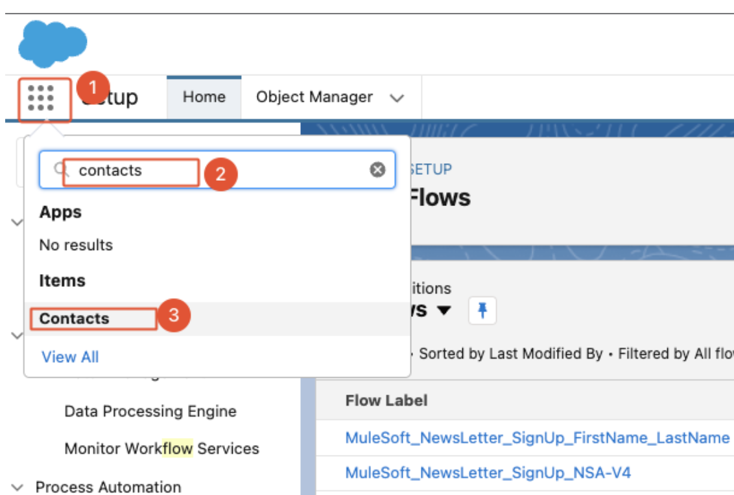Clear the contacts search with the X icon

pos(377,170)
